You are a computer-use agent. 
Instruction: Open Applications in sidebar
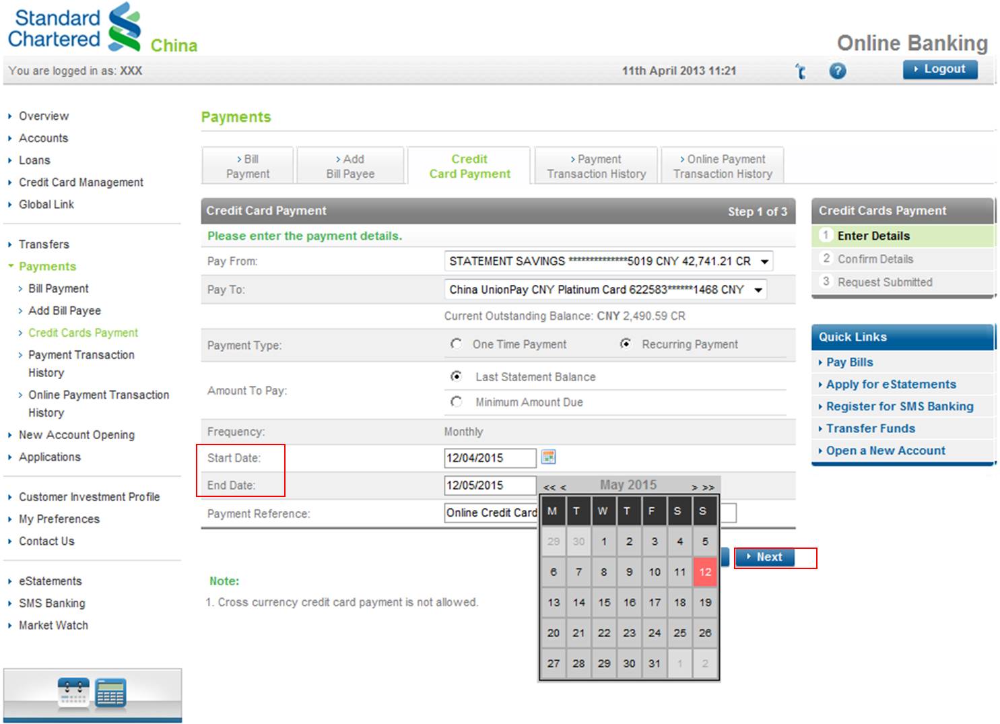(x=49, y=457)
